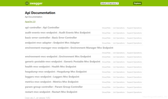Screen dimensions: 168x99
Task: List Operations for metrics-mvc-endpoint
Action: click(x=119, y=82)
